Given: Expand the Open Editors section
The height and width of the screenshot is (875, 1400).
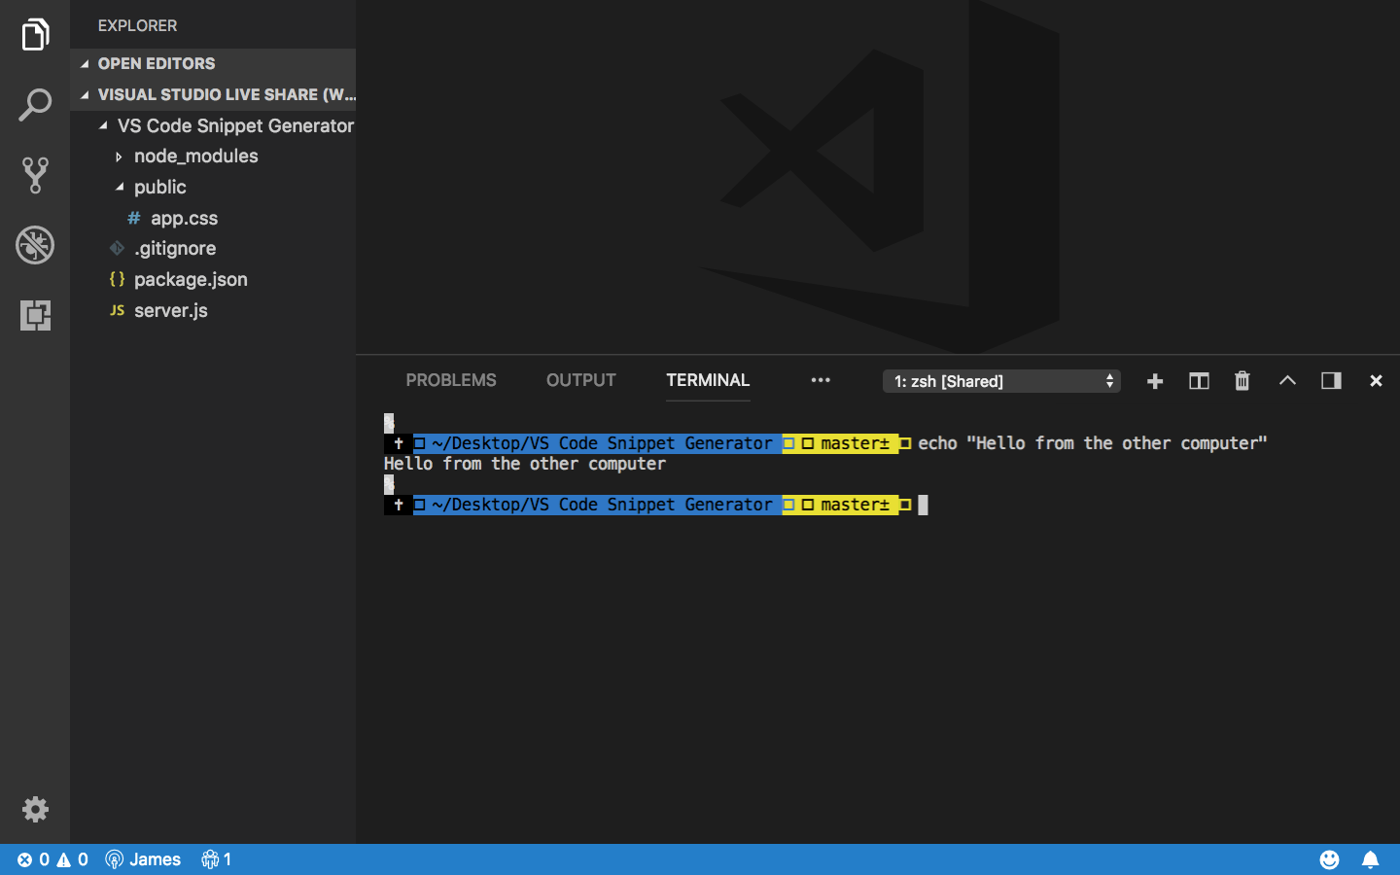Looking at the screenshot, I should 213,63.
